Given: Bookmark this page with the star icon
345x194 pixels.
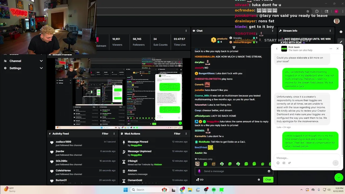Looking at the screenshot, I should [308, 11].
